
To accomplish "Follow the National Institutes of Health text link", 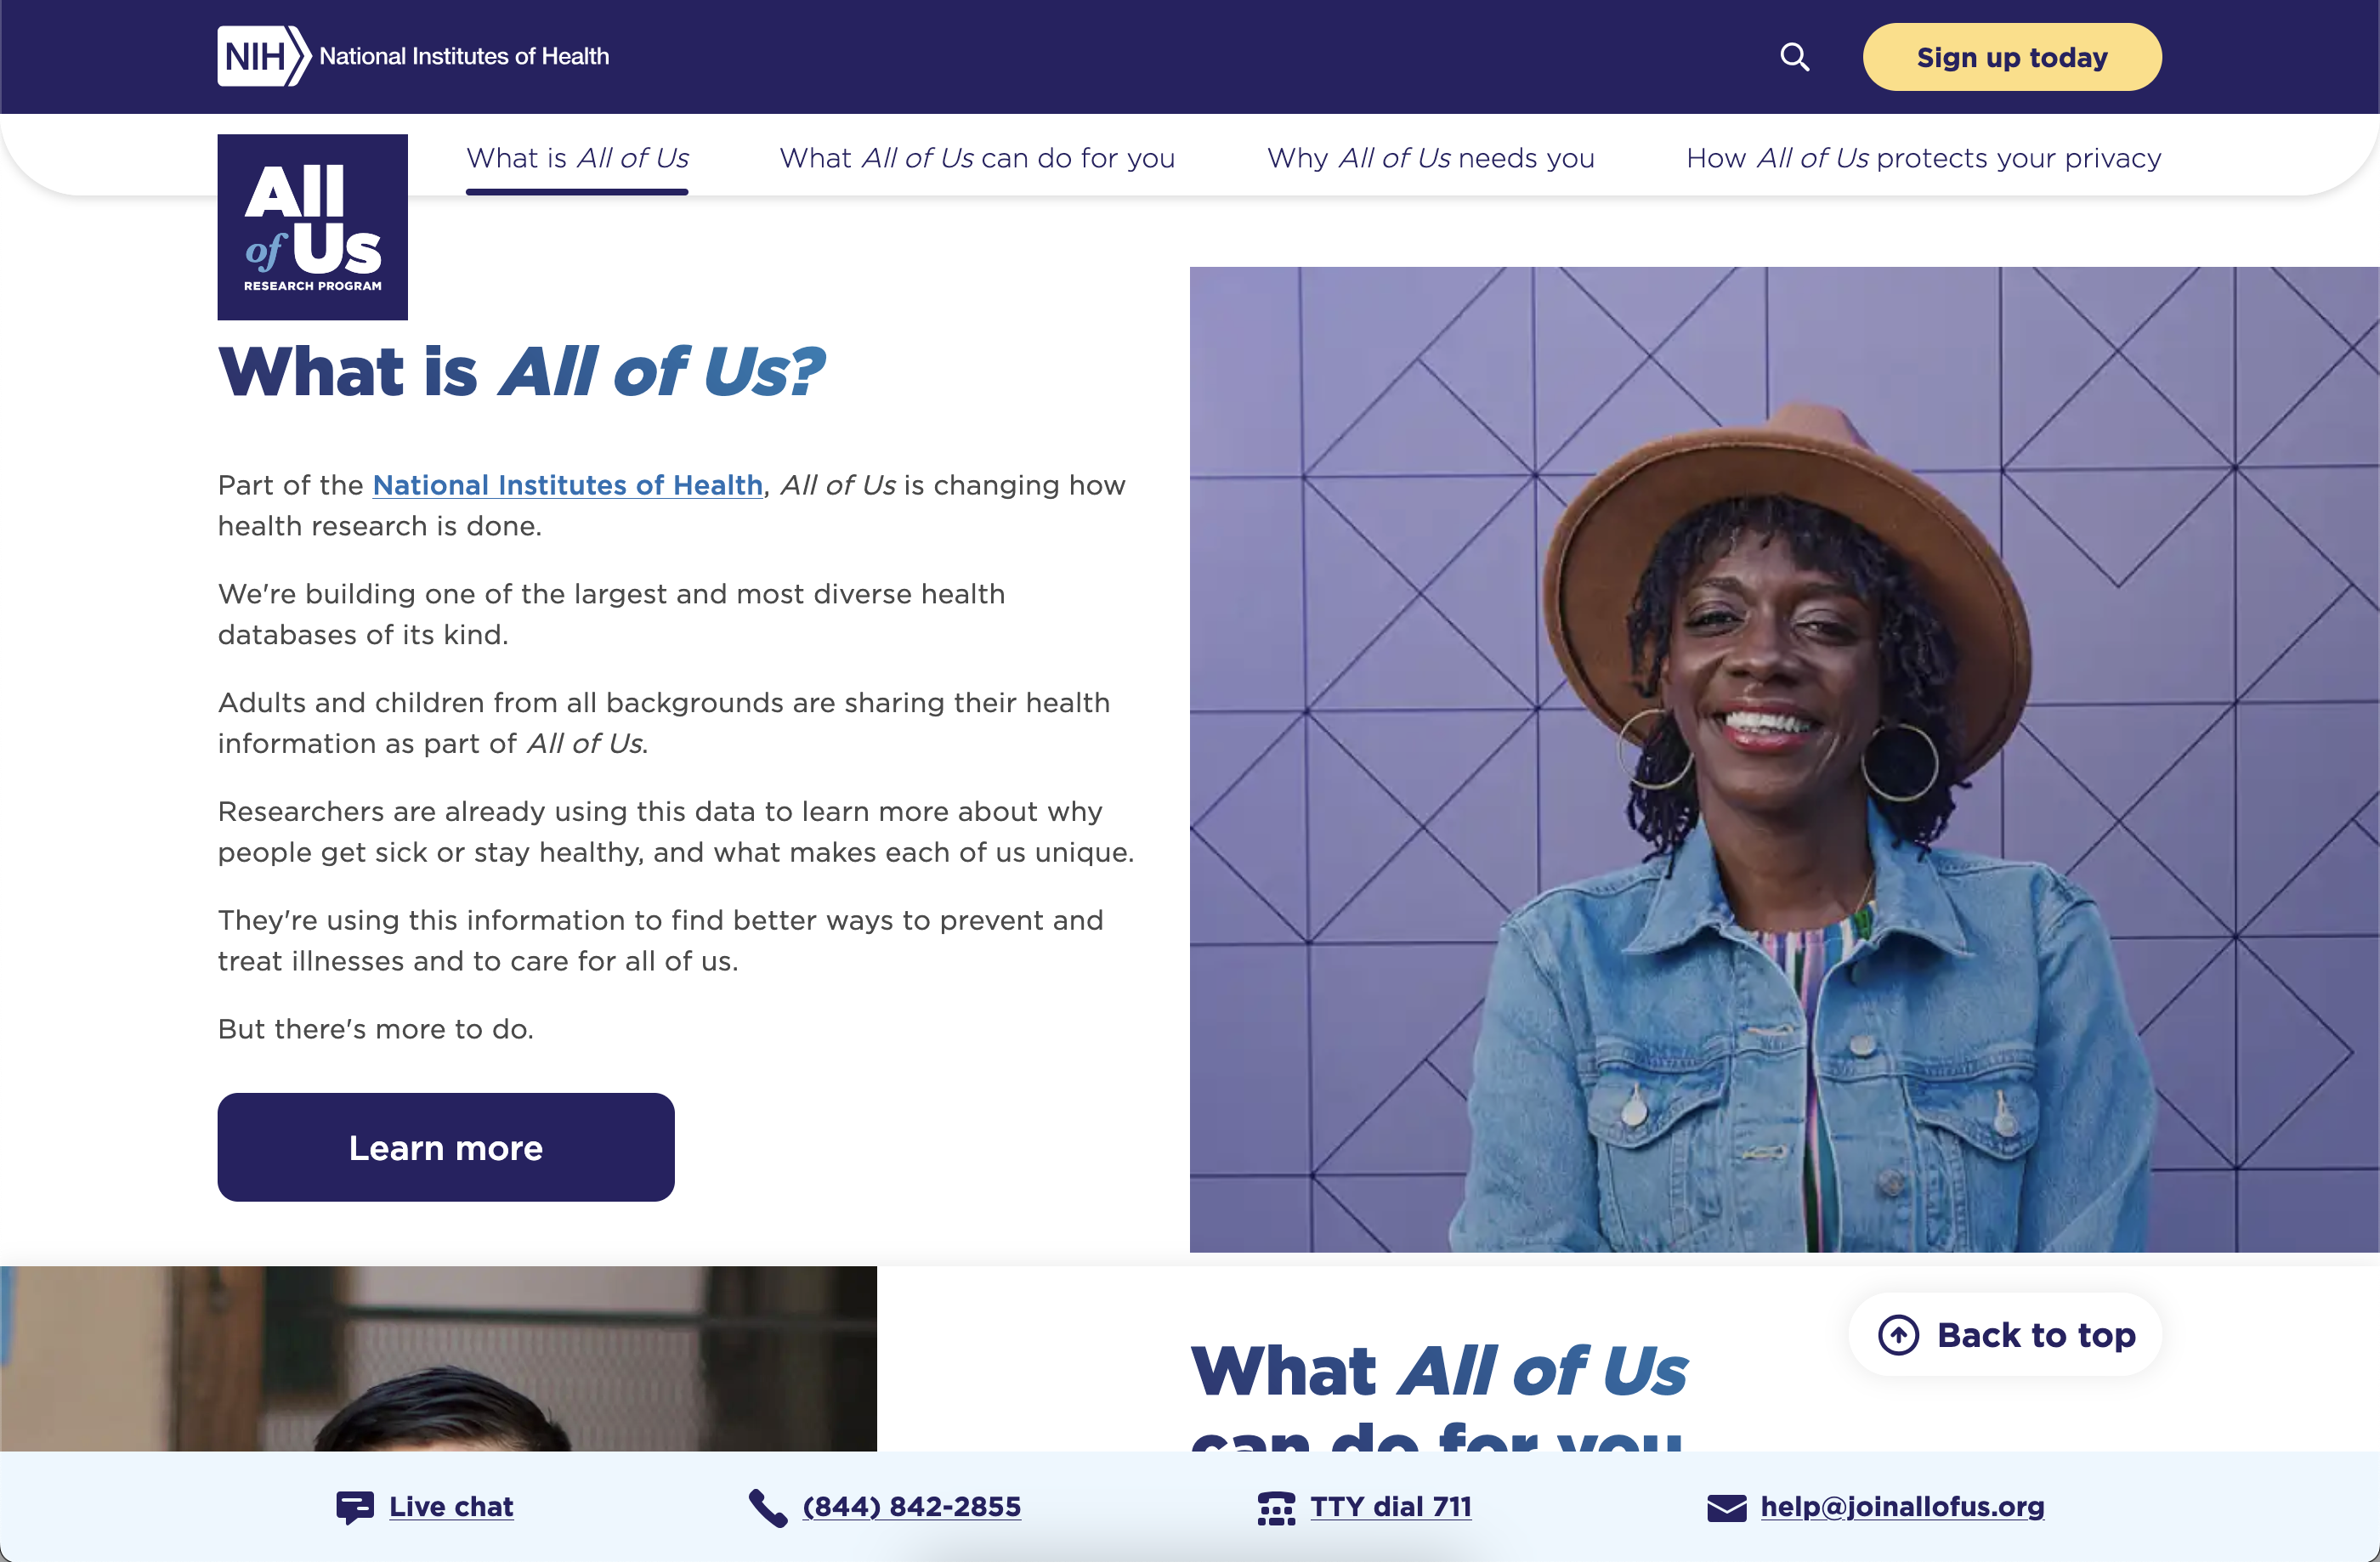I will click(x=567, y=485).
